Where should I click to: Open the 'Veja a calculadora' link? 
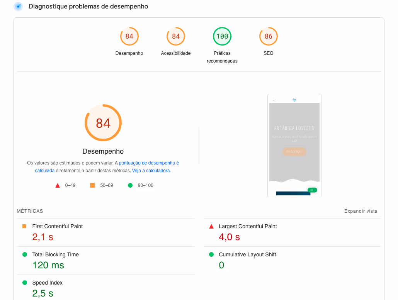pos(151,170)
